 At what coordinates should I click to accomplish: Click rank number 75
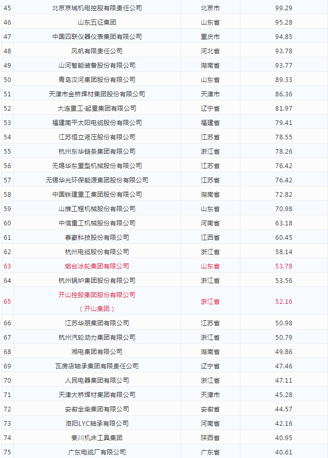tap(7, 451)
